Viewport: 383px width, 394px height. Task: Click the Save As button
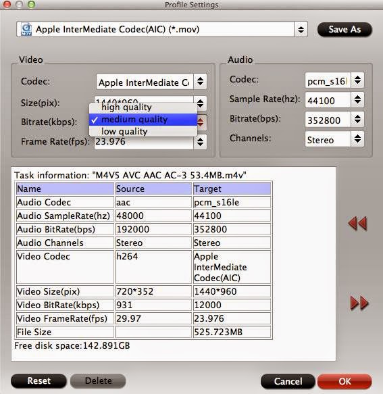pos(344,30)
